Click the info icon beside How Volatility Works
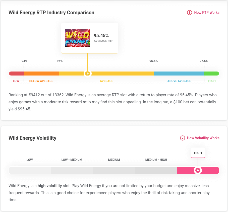 click(183, 138)
